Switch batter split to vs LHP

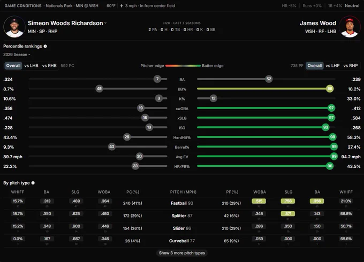(332, 66)
